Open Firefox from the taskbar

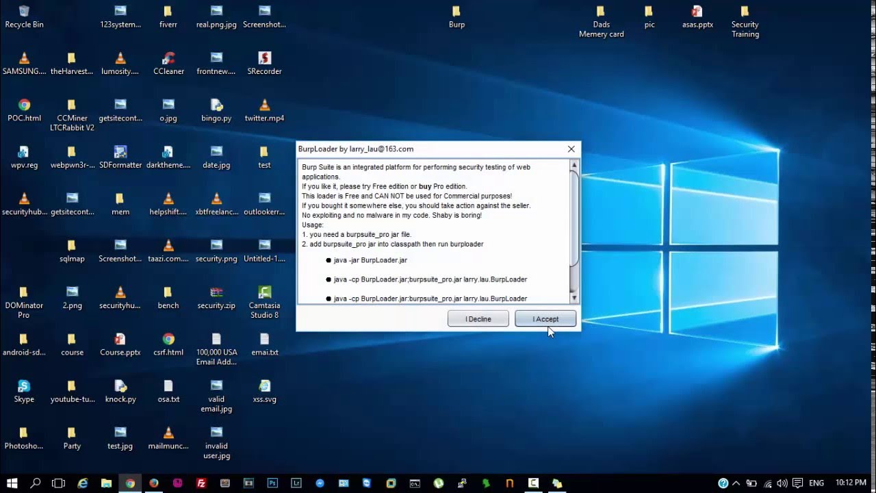154,483
